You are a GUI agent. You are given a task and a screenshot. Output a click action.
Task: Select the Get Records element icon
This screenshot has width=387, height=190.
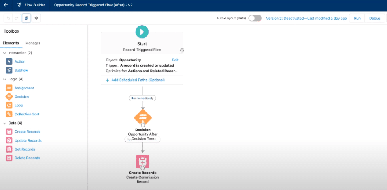[x=9, y=149]
